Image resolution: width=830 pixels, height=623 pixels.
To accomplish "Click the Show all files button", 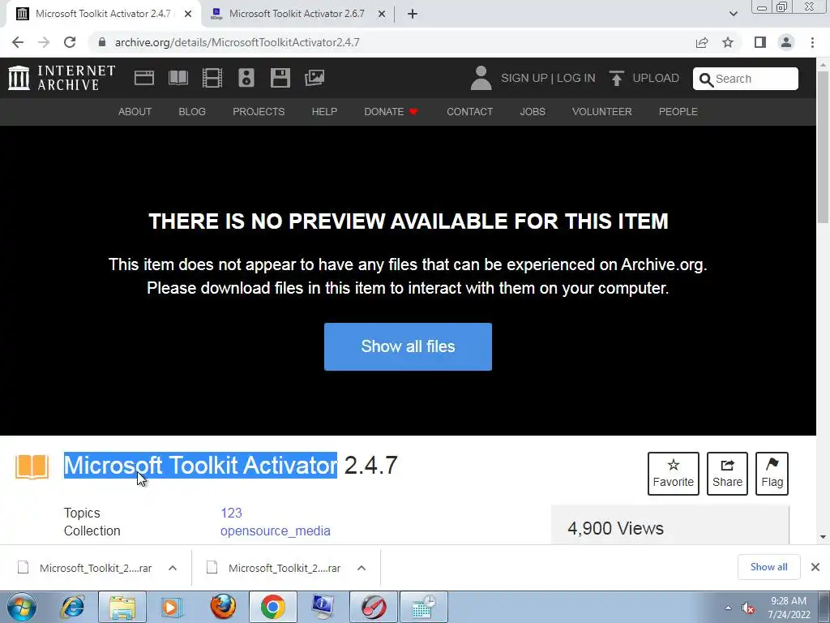I will (408, 346).
